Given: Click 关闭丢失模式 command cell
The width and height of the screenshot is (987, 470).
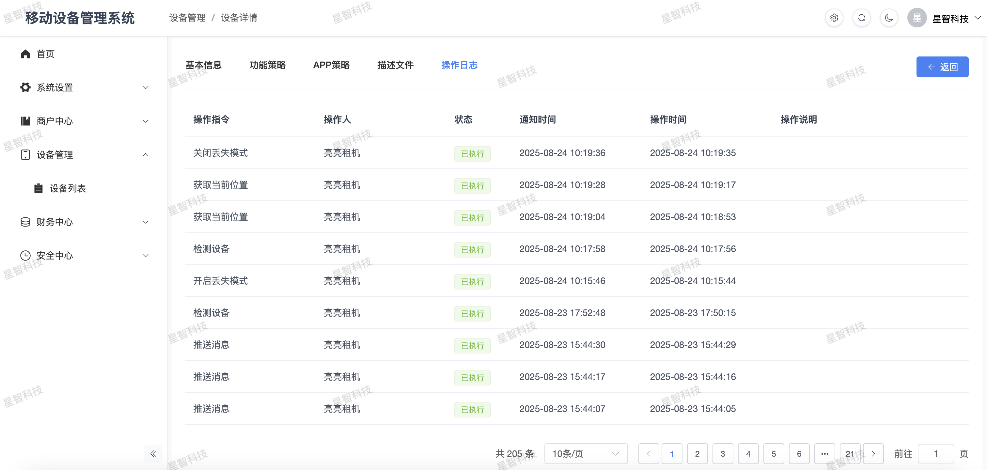Looking at the screenshot, I should [x=220, y=153].
